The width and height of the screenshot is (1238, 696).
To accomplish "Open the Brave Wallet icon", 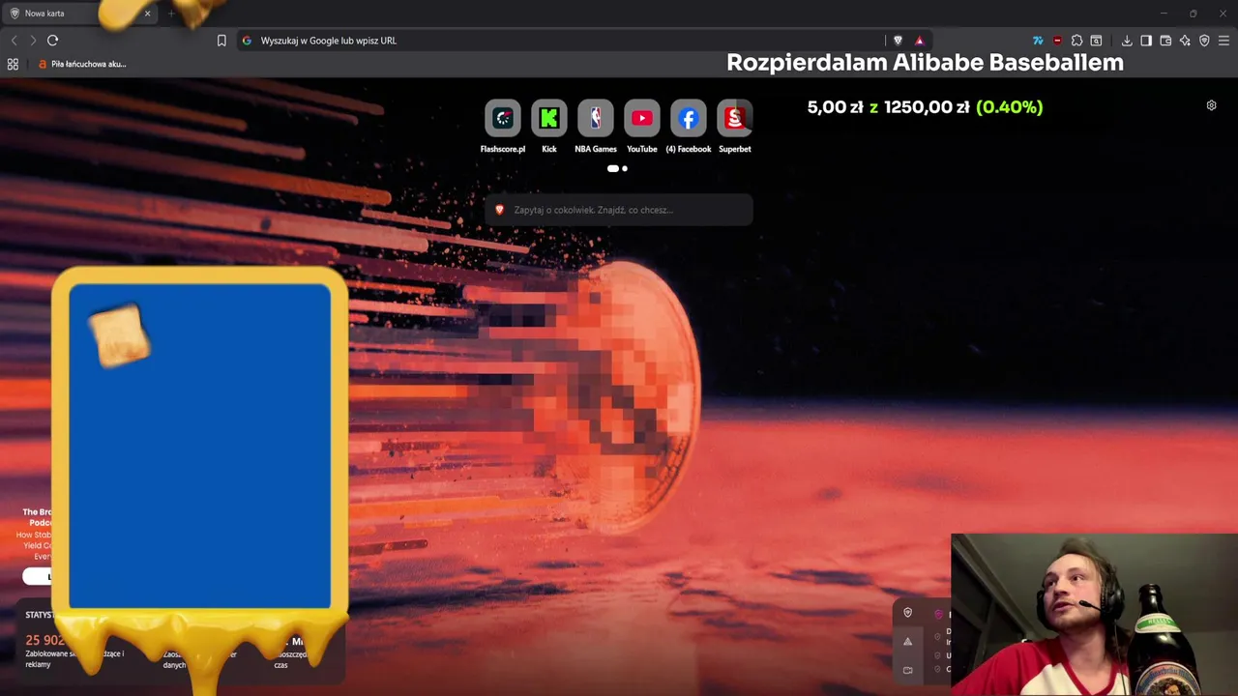I will [x=1165, y=41].
